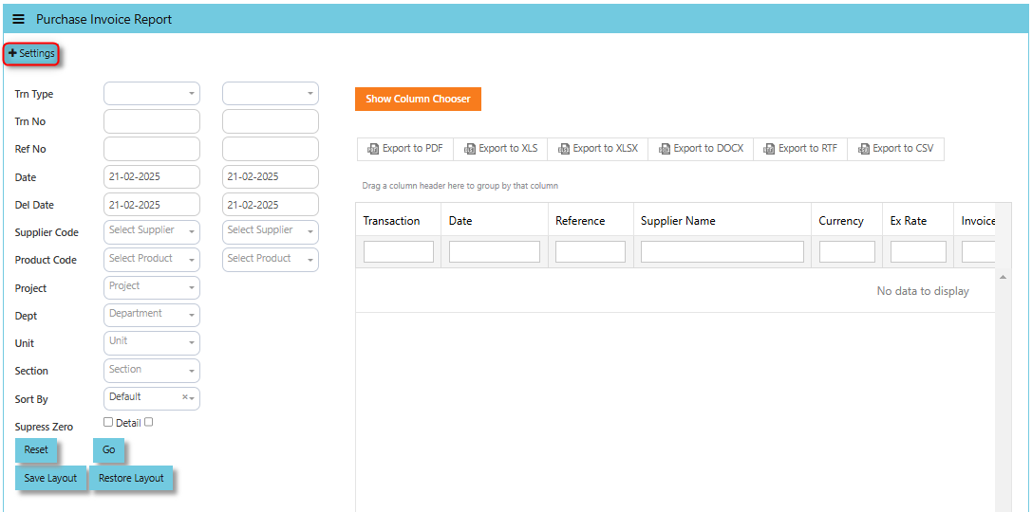Tick the Detail checkbox
This screenshot has width=1032, height=512.
(x=149, y=422)
